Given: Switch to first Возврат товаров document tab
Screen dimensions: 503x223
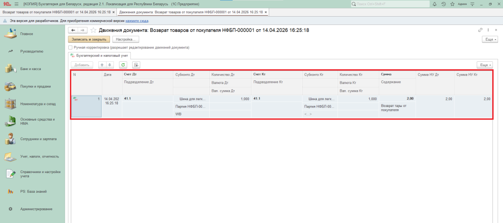Looking at the screenshot, I should coord(56,12).
